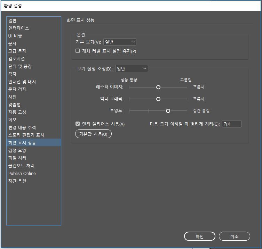The width and height of the screenshot is (262, 249).
Task: Open the 문자 preferences category
Action: (34, 43)
